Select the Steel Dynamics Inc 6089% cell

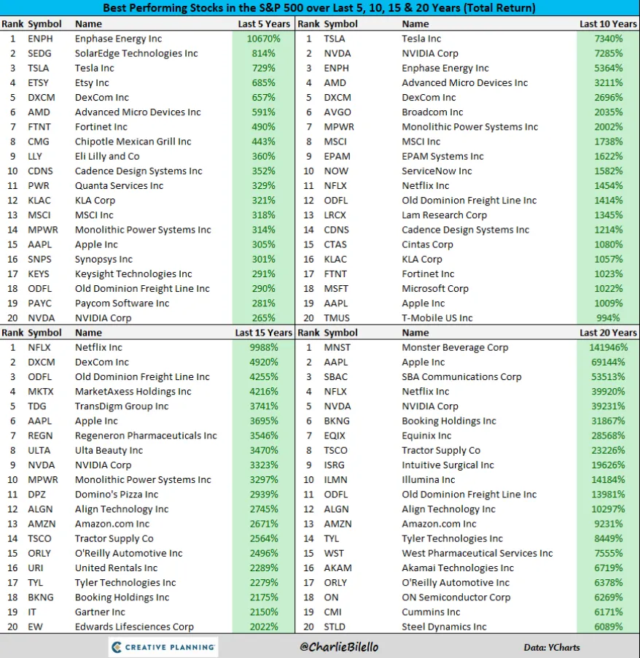pyautogui.click(x=608, y=627)
